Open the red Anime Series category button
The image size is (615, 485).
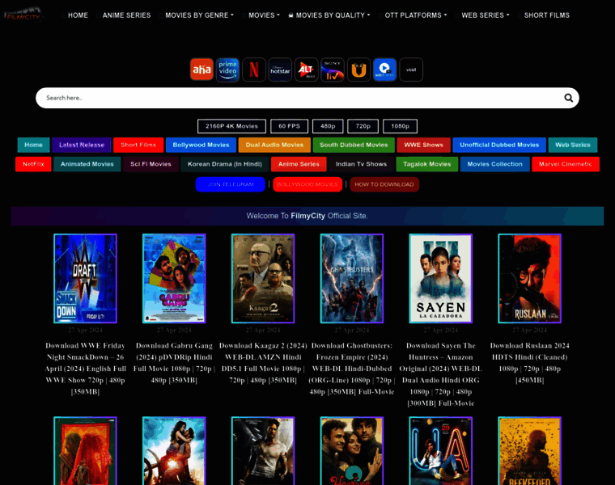click(299, 164)
